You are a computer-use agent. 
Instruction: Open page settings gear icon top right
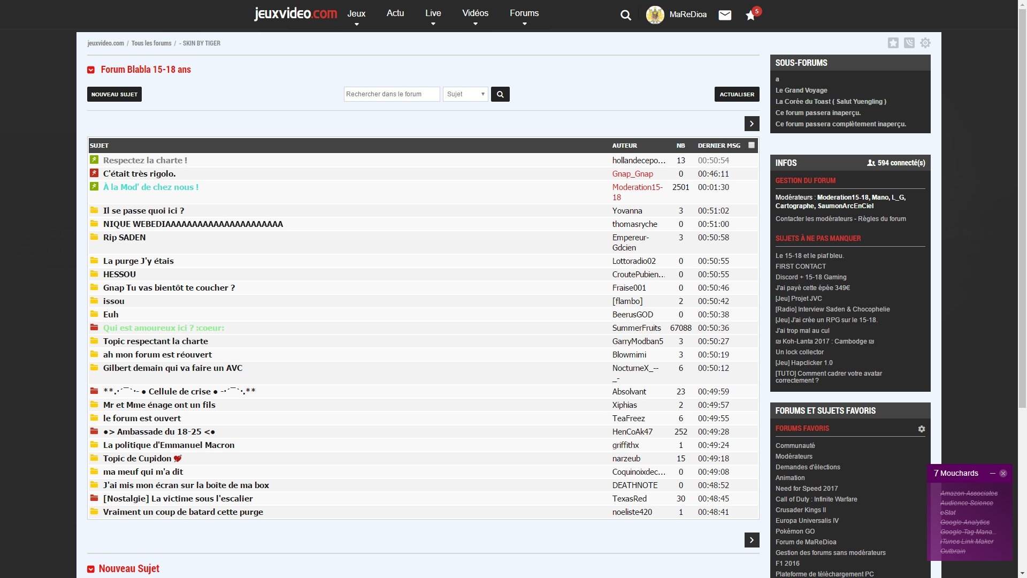coord(925,43)
